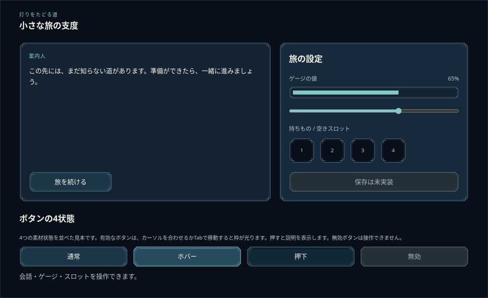488x298 pixels.
Task: Click the ゲージの値 progress bar
Action: pyautogui.click(x=374, y=93)
